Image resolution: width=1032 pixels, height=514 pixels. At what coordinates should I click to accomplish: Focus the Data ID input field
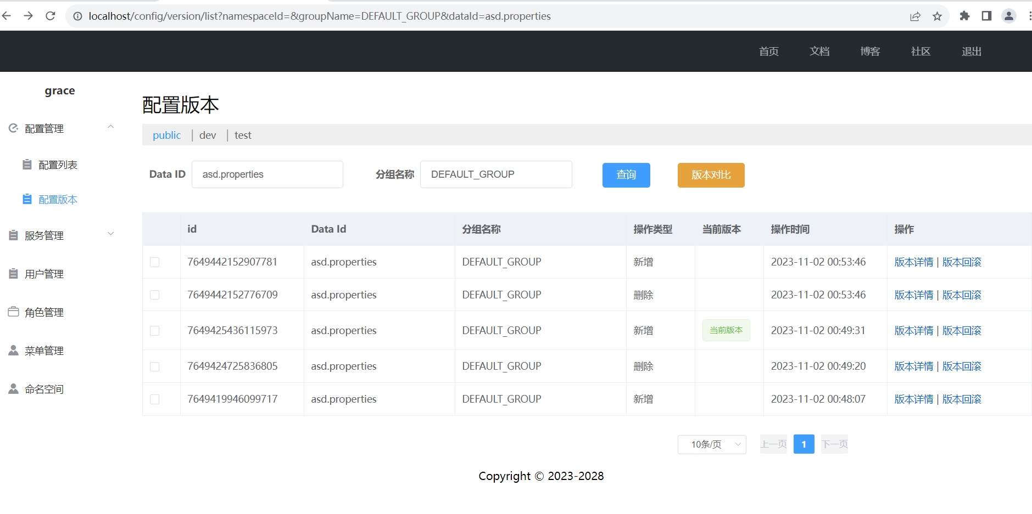click(267, 174)
